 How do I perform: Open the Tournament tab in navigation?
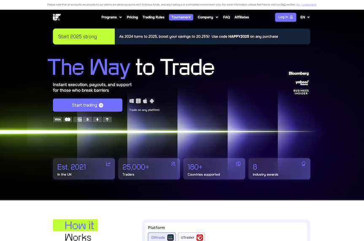click(x=181, y=17)
